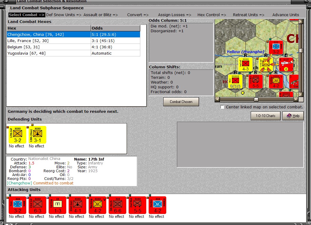Pick attacking 1st Eng 1-3 engineer unit

point(58,205)
